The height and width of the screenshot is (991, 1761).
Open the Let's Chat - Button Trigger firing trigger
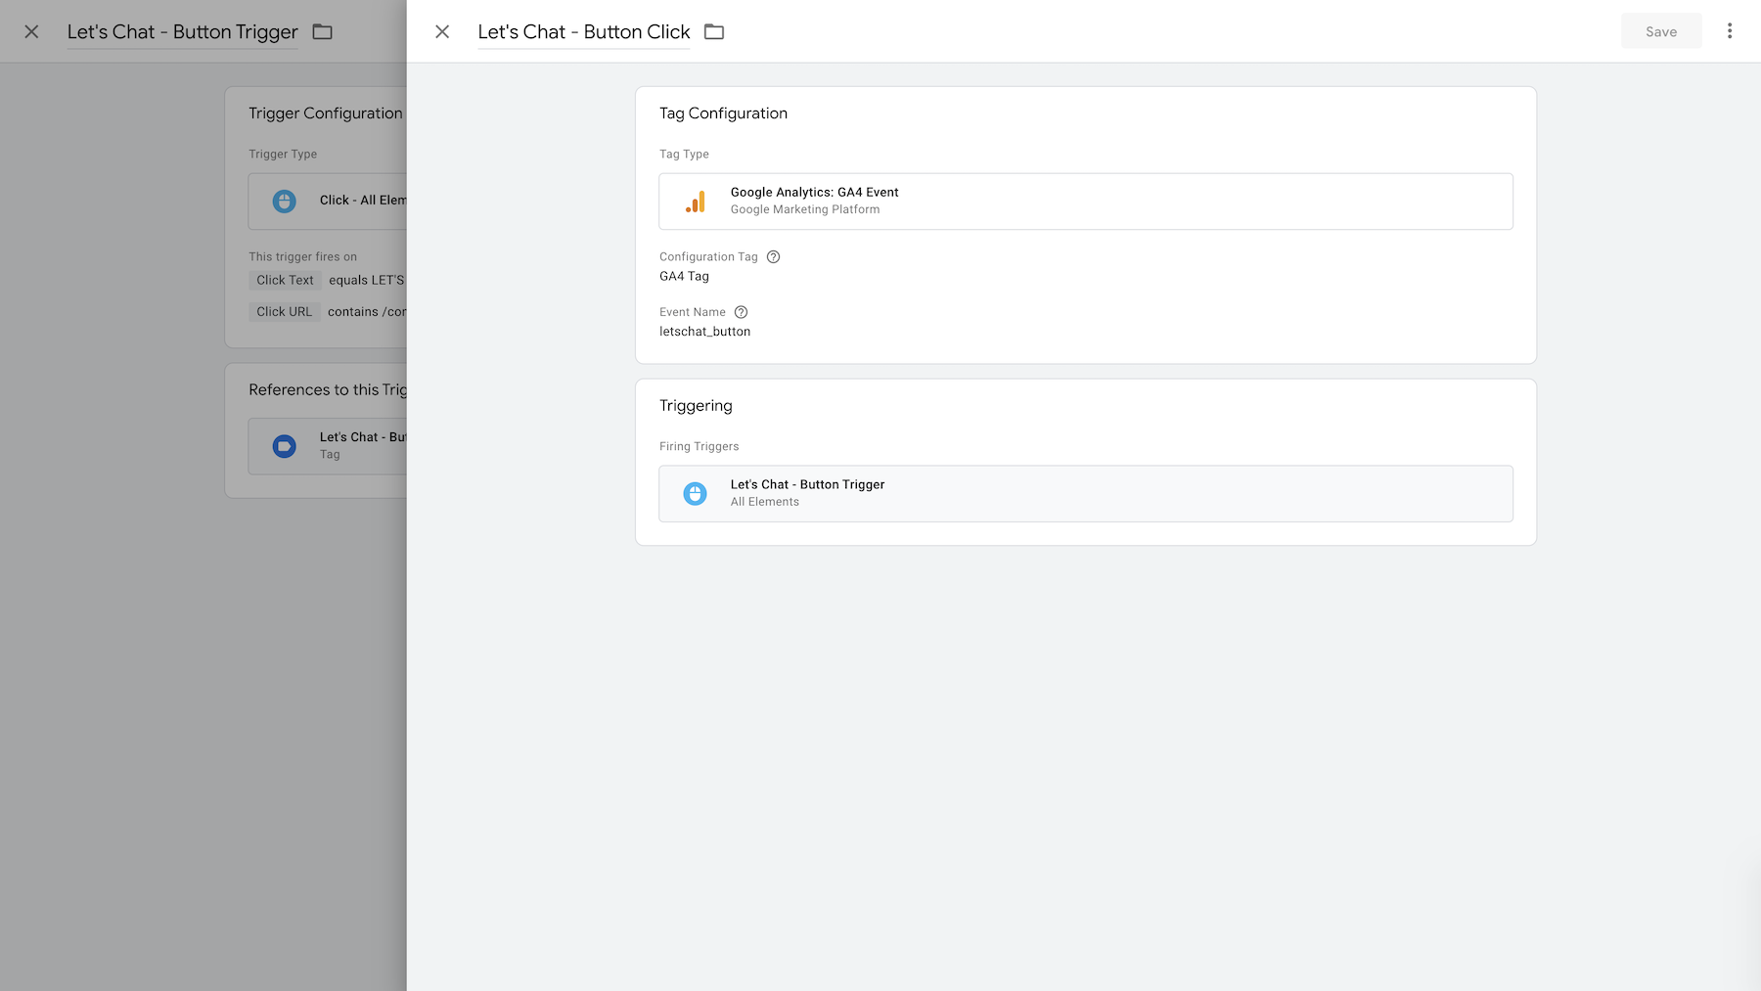(1086, 494)
